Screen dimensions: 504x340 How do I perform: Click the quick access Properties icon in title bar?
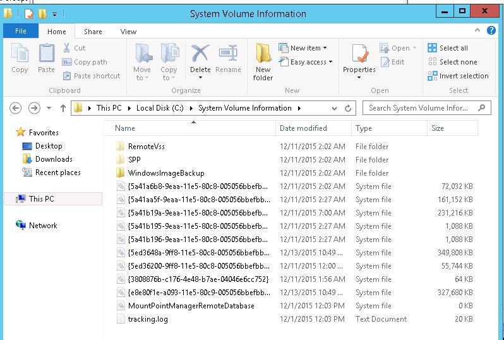pyautogui.click(x=28, y=13)
